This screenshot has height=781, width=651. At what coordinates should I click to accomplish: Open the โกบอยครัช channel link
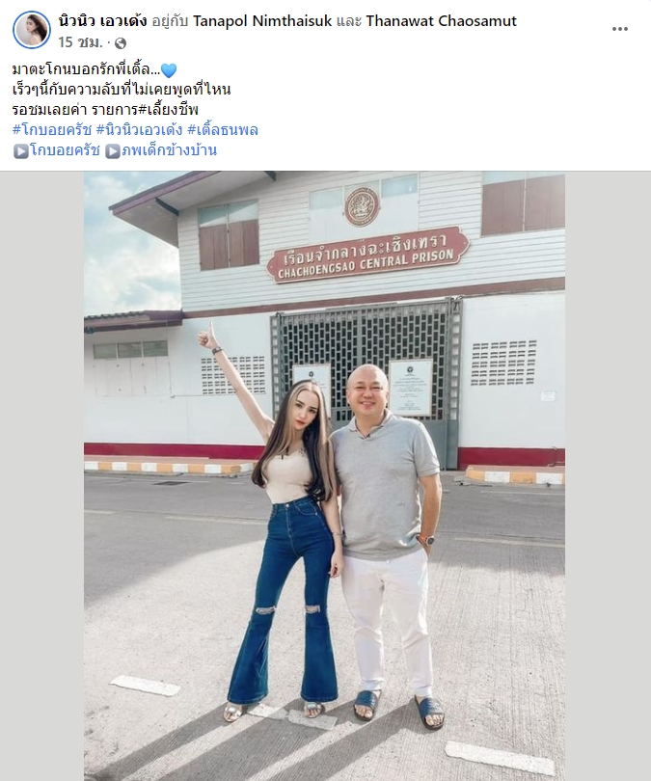(66, 149)
